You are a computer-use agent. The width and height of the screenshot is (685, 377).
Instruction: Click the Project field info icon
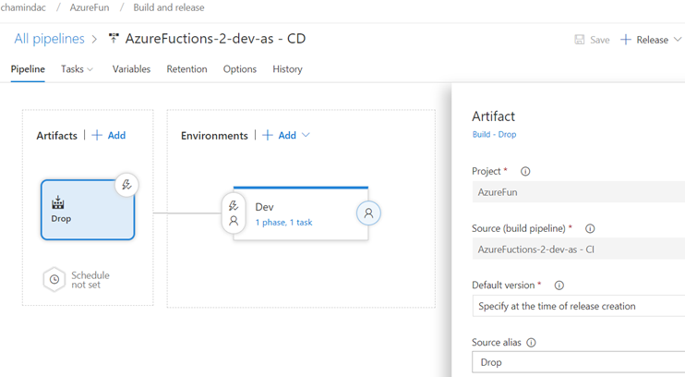(x=525, y=172)
